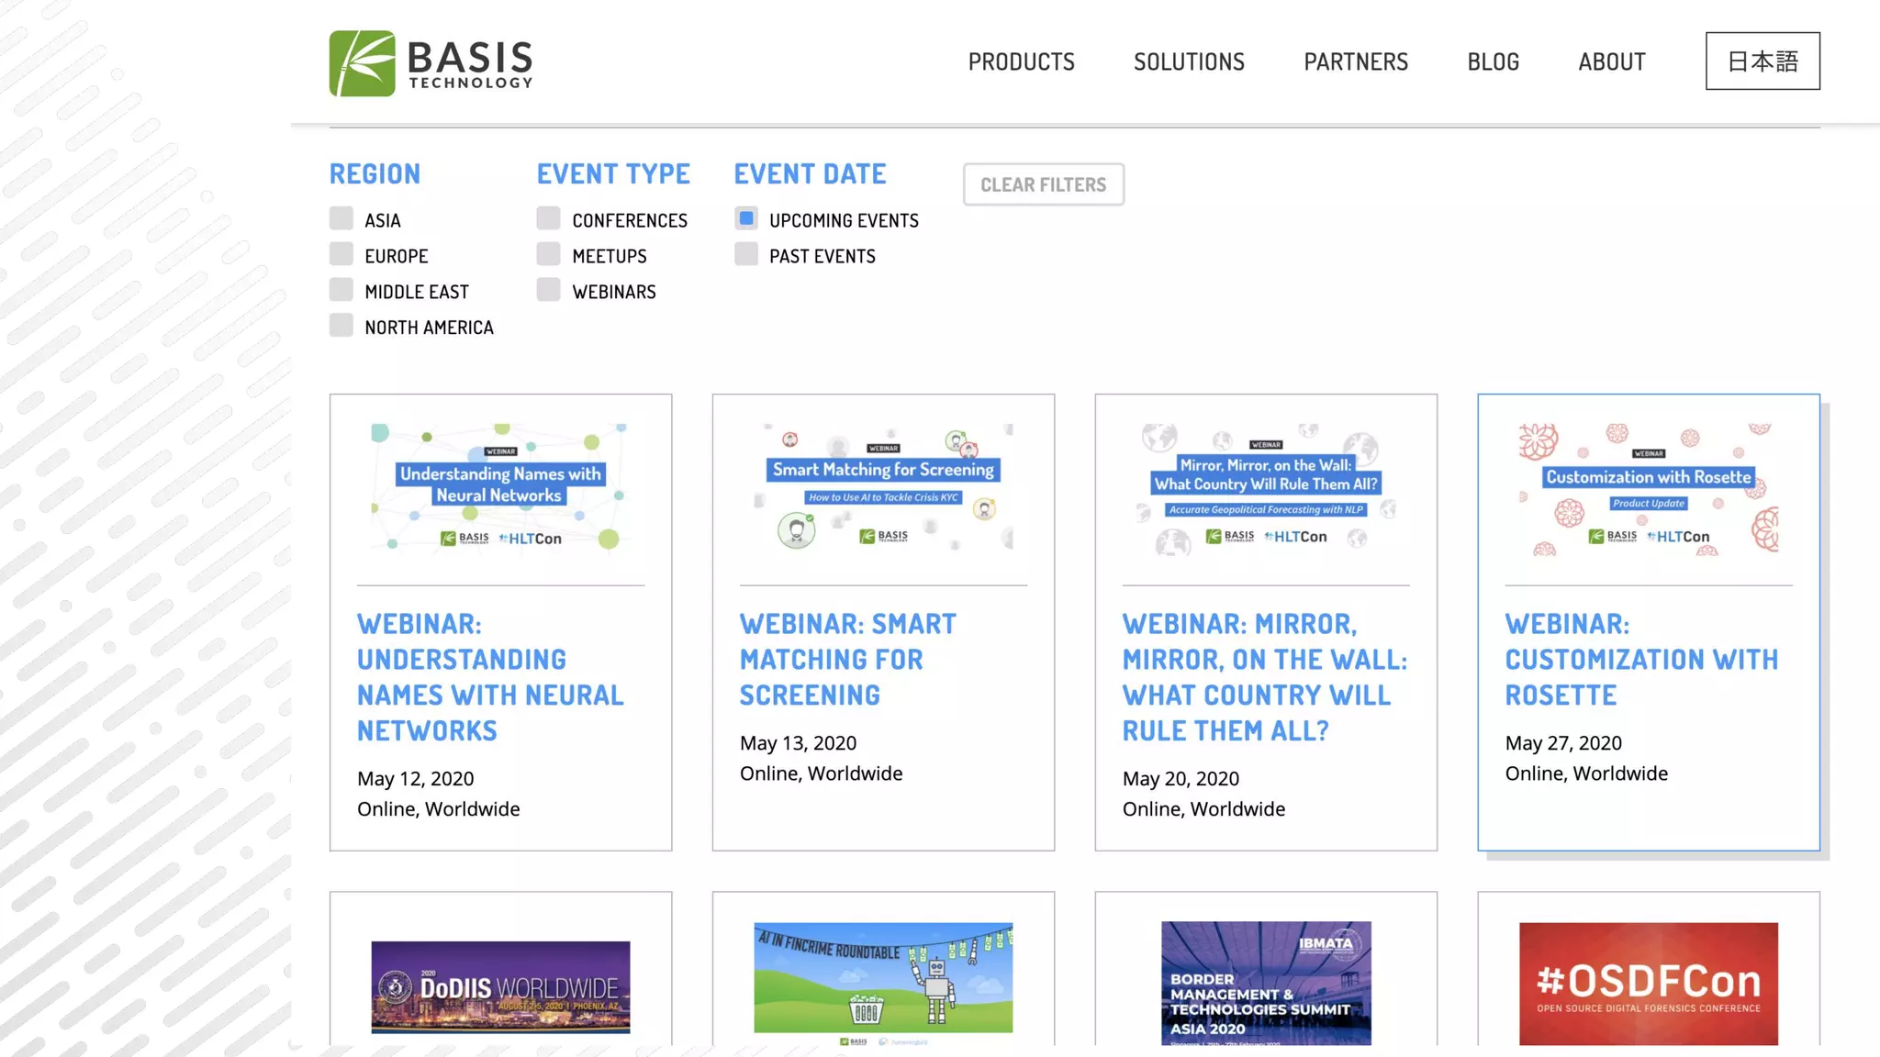This screenshot has height=1057, width=1880.
Task: Open the About menu
Action: coord(1611,62)
